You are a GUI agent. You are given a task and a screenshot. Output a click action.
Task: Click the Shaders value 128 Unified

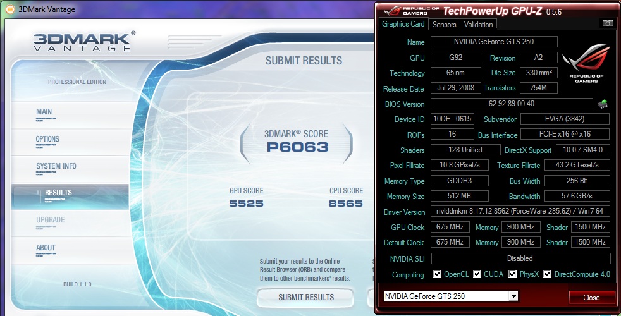465,150
